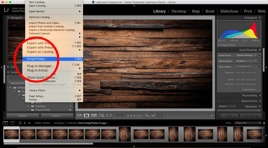Image resolution: width=268 pixels, height=148 pixels.
Task: Select second thumbnail in filmstrip
Action: coord(28,134)
